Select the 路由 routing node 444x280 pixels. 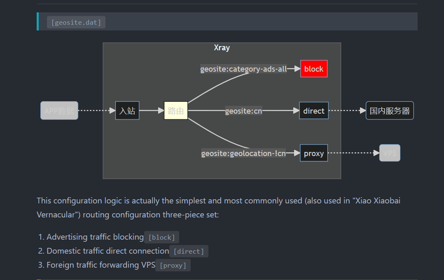coord(176,110)
